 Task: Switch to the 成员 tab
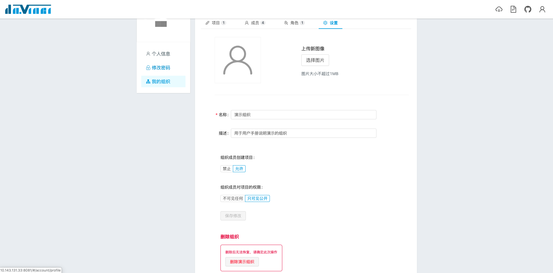(255, 23)
